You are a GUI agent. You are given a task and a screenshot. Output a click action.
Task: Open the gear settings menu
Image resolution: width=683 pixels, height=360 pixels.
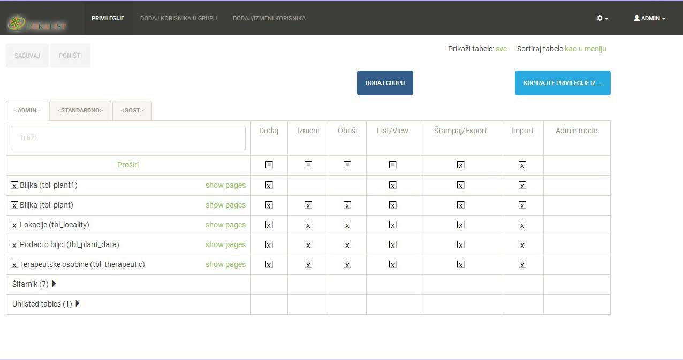[603, 18]
